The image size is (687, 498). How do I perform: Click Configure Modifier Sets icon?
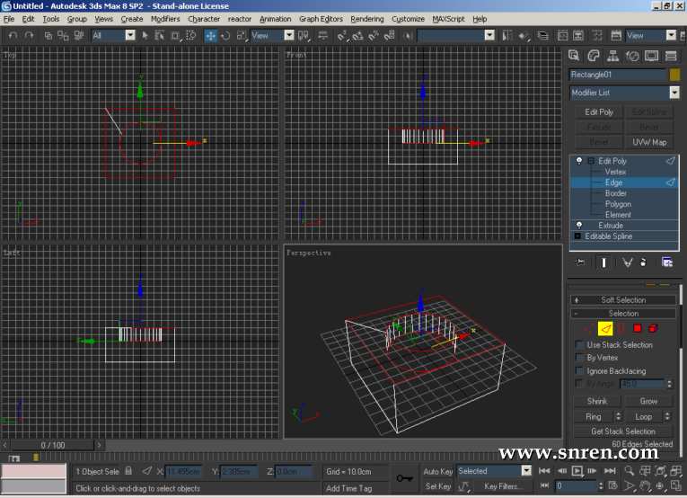click(667, 262)
